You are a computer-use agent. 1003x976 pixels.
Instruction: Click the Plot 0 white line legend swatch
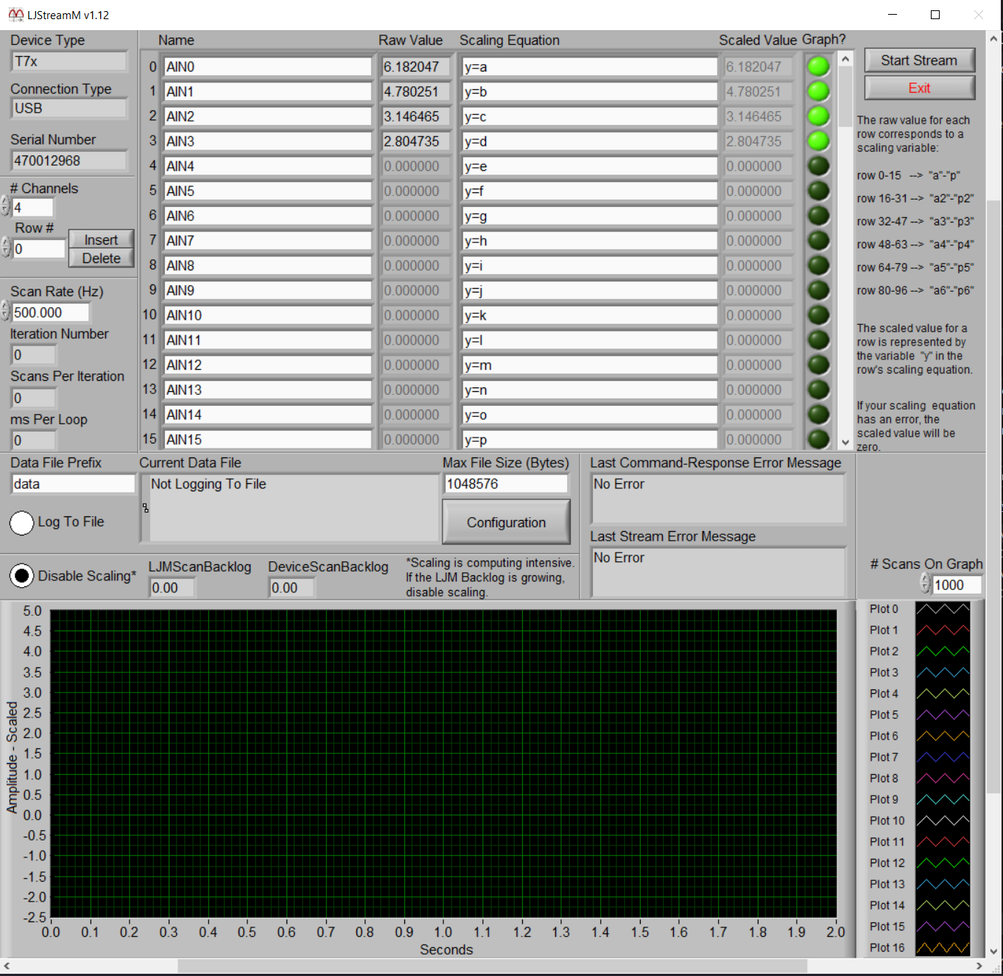click(943, 609)
